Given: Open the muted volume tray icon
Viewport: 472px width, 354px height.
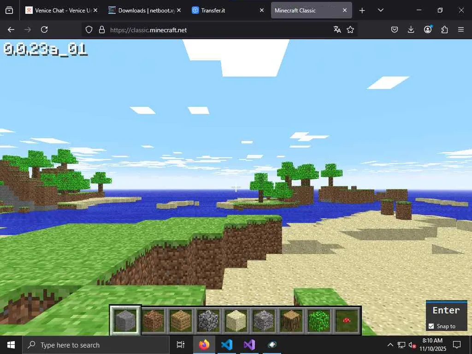Looking at the screenshot, I should pos(412,345).
